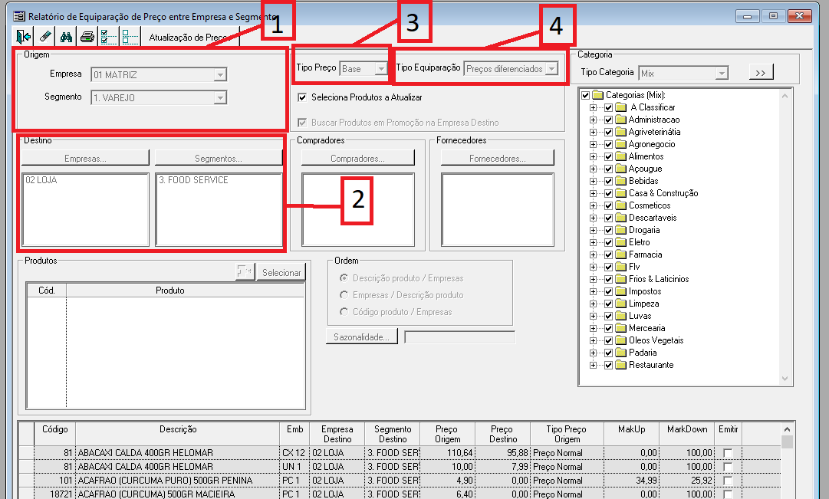Uncheck the Alimentos category checkbox

609,156
